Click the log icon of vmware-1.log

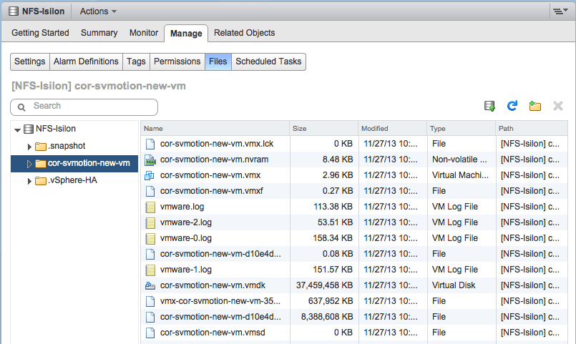coord(150,270)
